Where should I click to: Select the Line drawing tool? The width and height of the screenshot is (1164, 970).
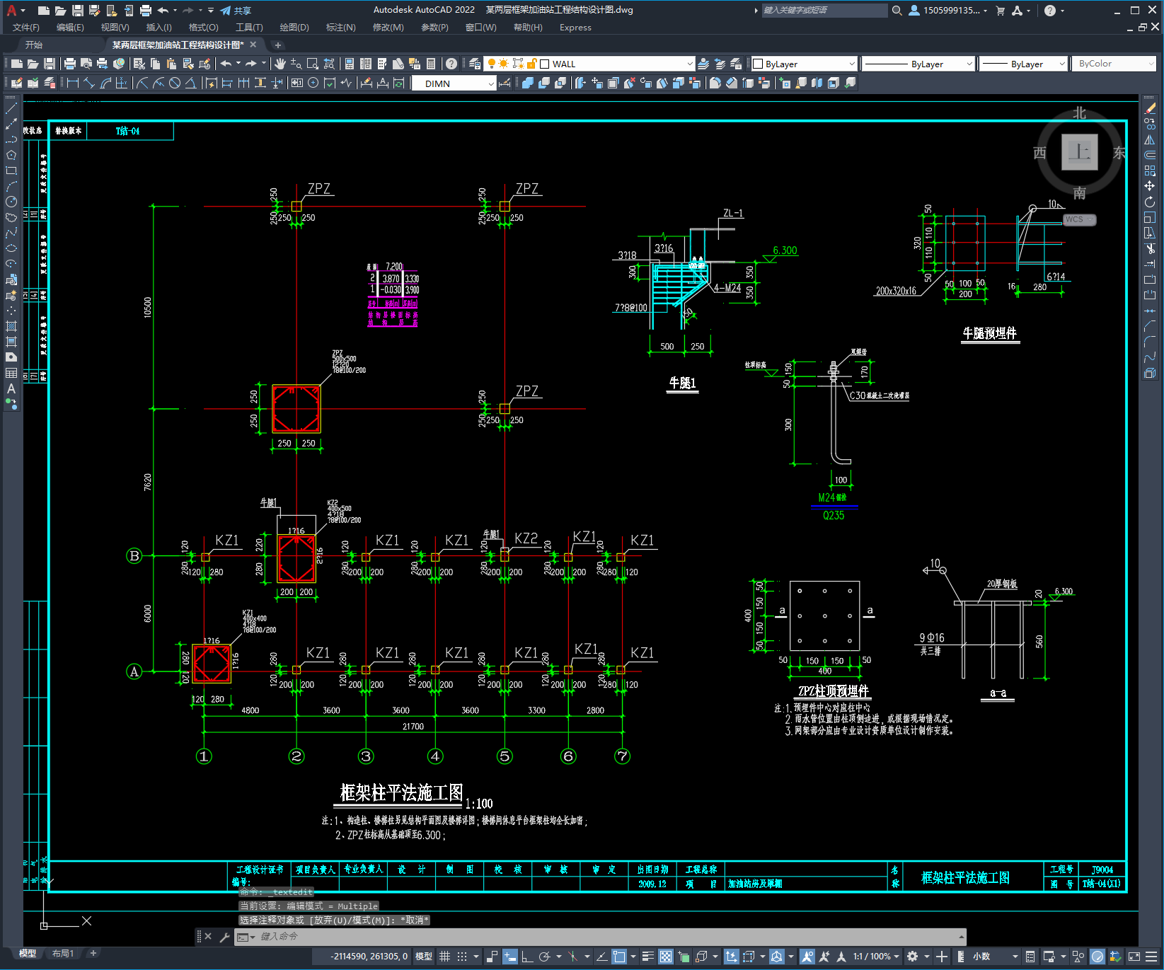point(11,108)
